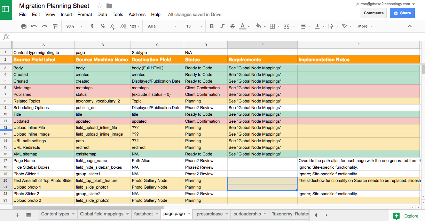Switch to the pressrelease sheet

tap(210, 214)
